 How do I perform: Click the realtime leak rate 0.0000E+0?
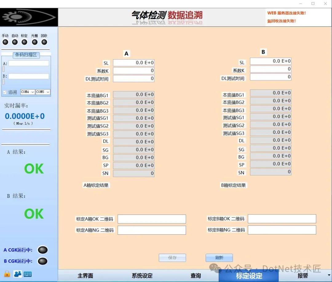25,116
